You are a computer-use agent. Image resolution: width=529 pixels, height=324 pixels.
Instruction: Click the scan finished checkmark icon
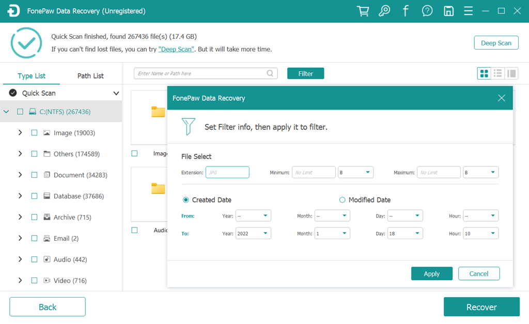click(26, 43)
